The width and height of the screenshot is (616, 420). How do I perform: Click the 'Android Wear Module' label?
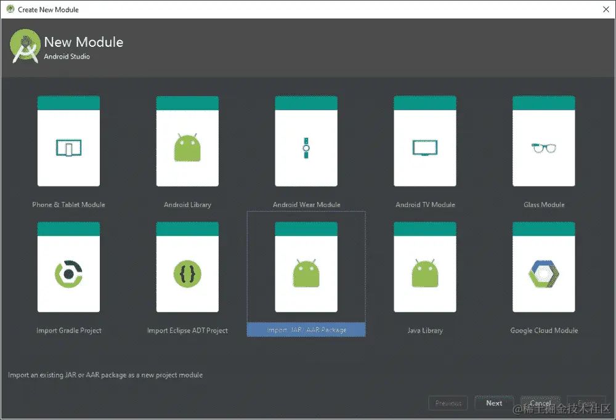coord(306,204)
